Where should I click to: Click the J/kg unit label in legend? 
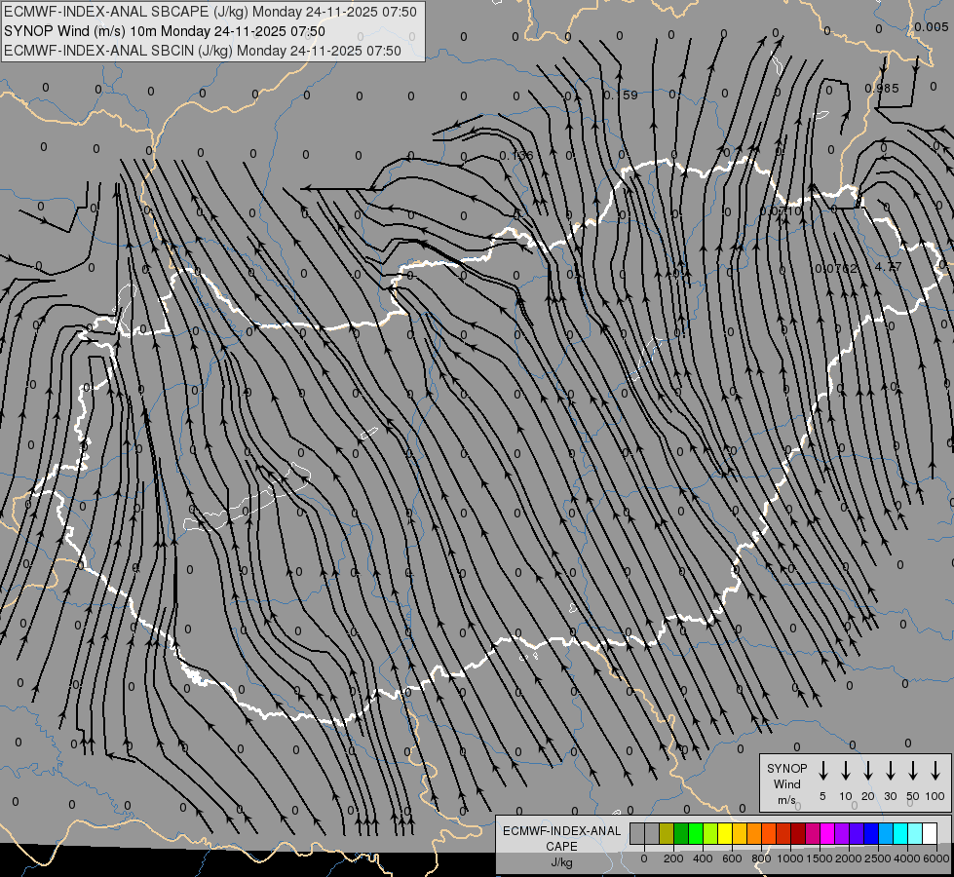coord(561,862)
